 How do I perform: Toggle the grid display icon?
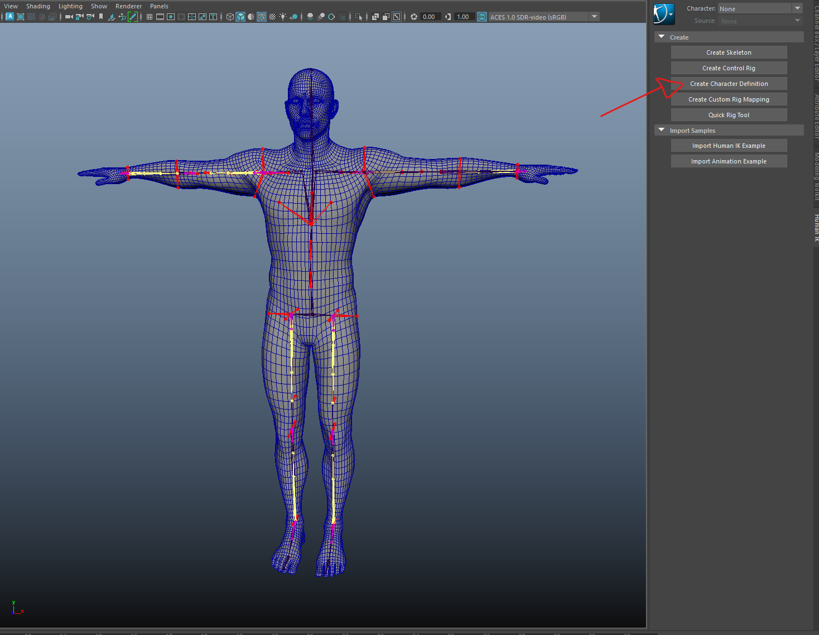[x=150, y=17]
